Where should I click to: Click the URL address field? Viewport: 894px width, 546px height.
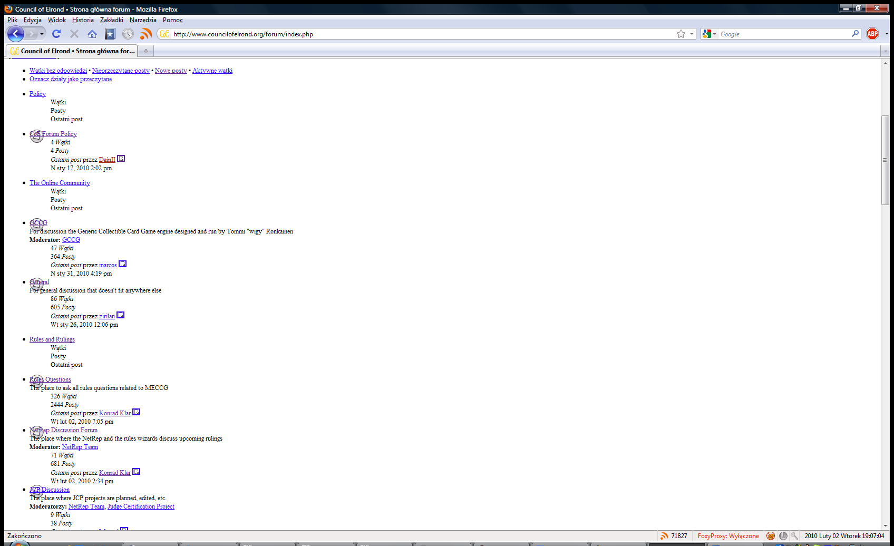click(422, 34)
